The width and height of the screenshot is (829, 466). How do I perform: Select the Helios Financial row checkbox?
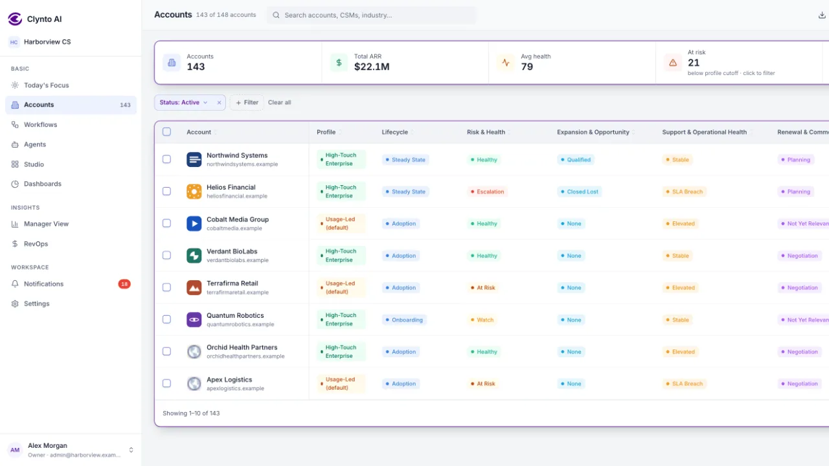point(166,192)
